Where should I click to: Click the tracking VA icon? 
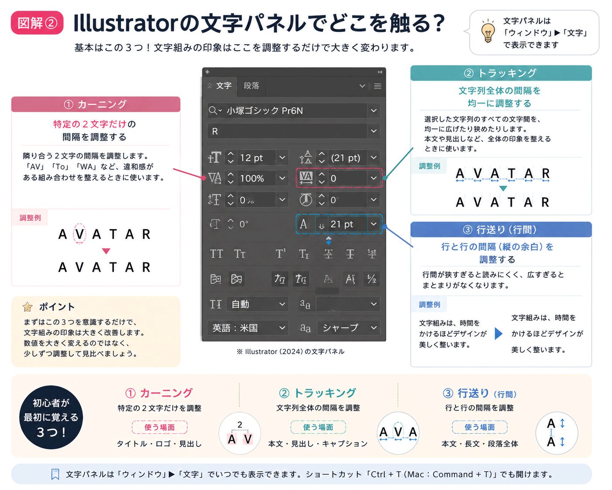306,178
